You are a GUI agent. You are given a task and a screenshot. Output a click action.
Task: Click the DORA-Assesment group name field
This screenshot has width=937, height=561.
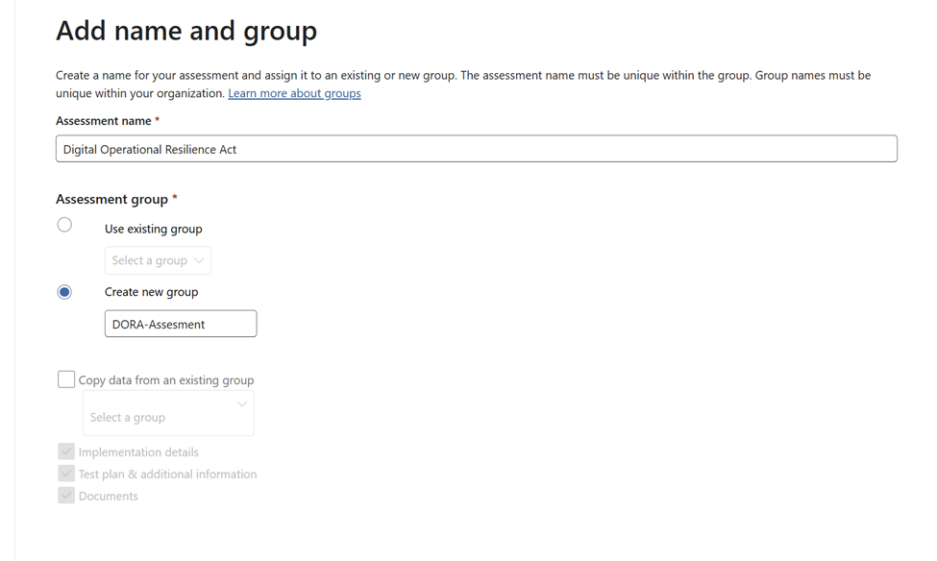tap(181, 324)
